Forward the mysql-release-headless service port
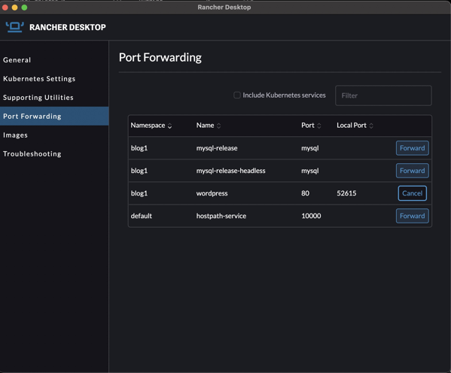Screen dimensions: 451x373 pos(412,171)
